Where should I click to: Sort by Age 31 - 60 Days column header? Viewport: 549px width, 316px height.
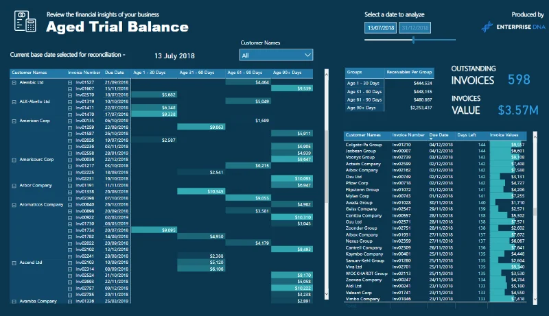click(197, 73)
